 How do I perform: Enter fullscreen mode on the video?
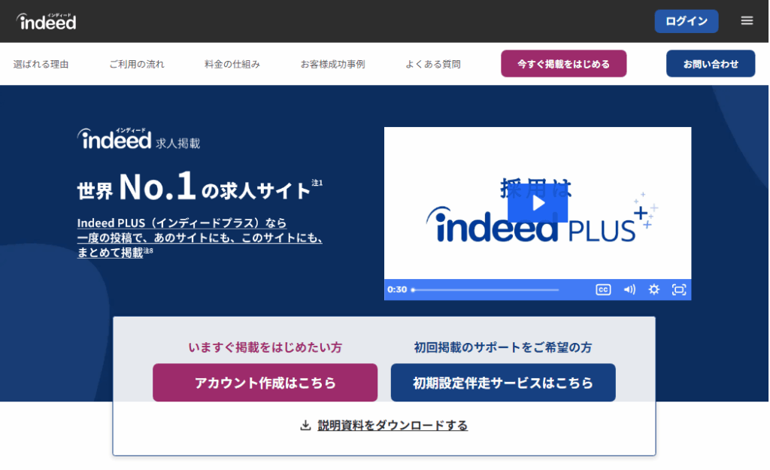(x=679, y=290)
